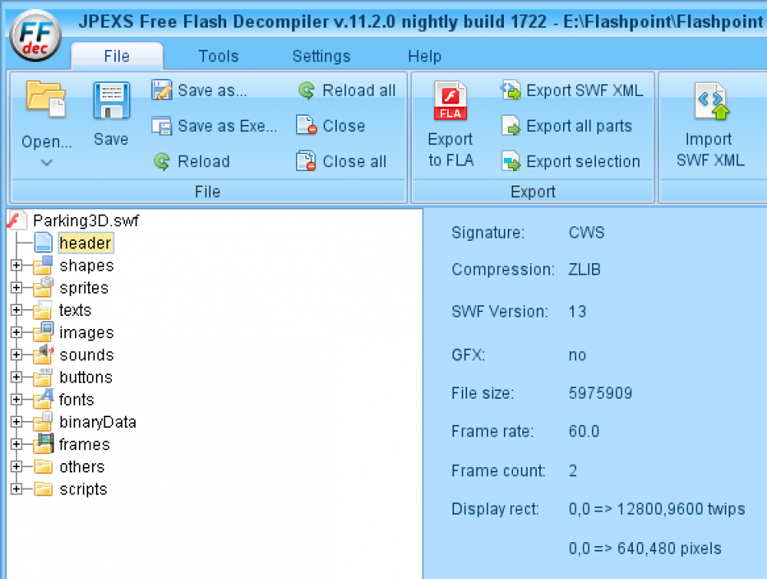Click the Reload all icon
The height and width of the screenshot is (579, 767).
click(306, 90)
